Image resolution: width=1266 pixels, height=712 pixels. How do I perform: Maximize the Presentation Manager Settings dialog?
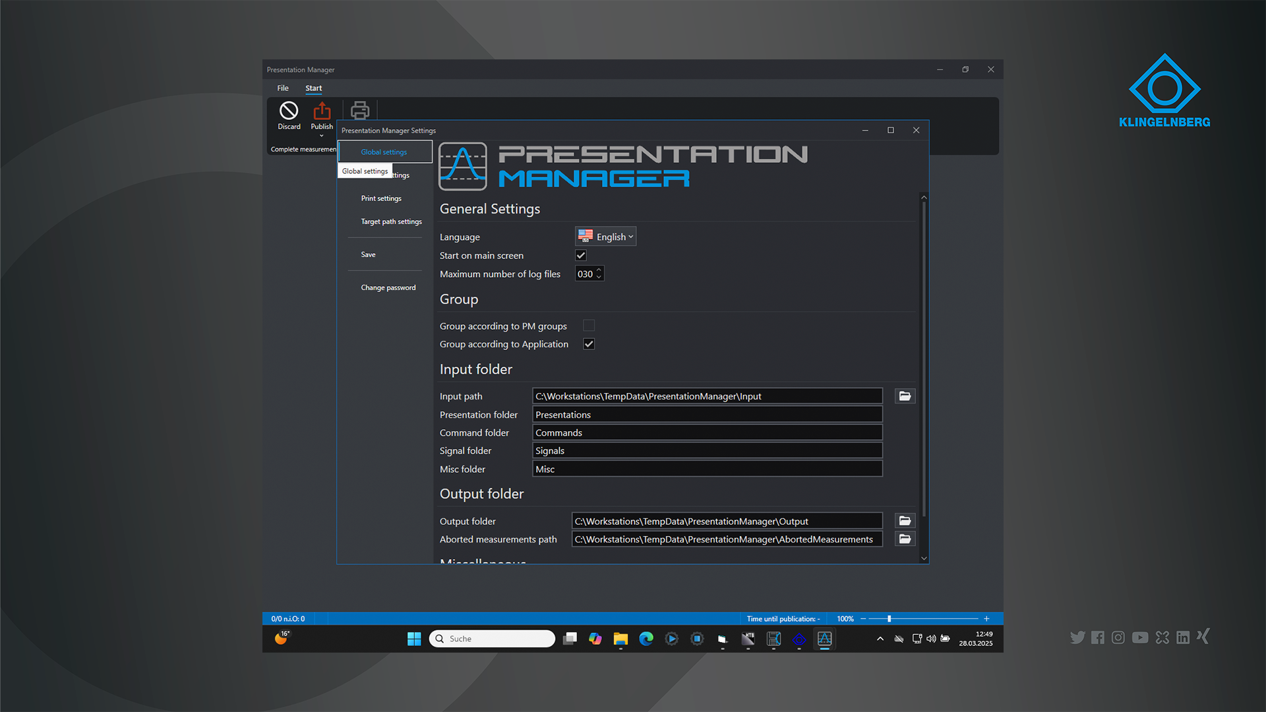(x=891, y=131)
